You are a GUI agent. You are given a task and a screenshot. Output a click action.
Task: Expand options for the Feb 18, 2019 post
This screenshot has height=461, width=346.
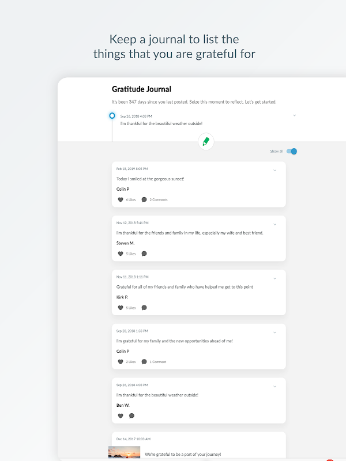tap(274, 170)
